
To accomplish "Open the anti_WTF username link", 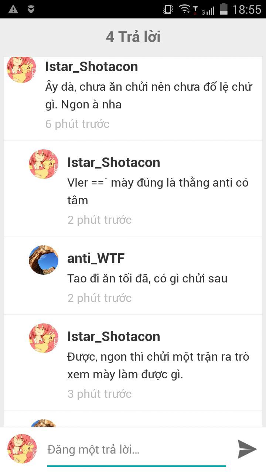I will [96, 258].
